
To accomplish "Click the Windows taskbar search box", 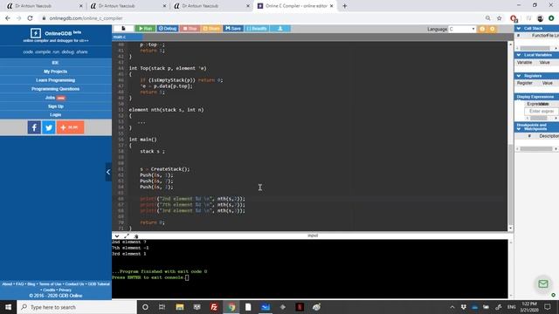I will coord(77,307).
